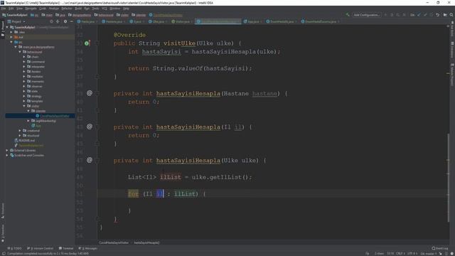Select the strategy package

(x=36, y=97)
